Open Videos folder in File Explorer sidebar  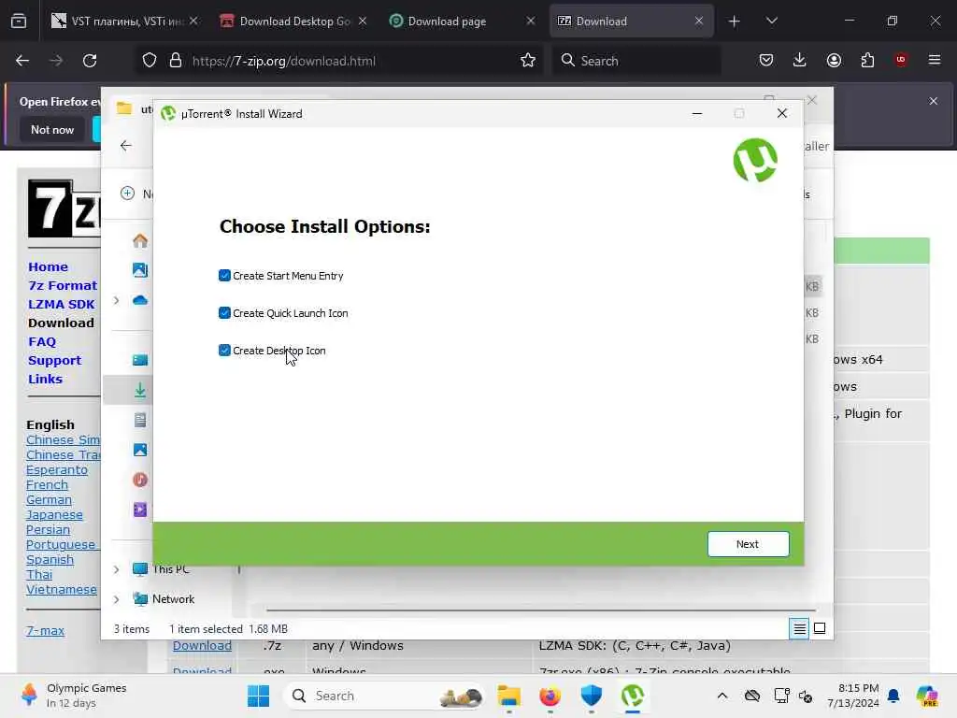pyautogui.click(x=140, y=510)
